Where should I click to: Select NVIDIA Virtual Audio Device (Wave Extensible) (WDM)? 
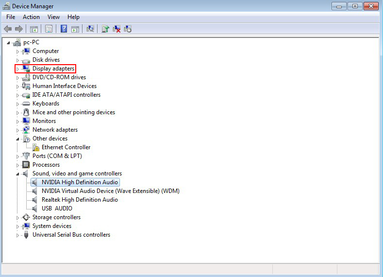111,191
